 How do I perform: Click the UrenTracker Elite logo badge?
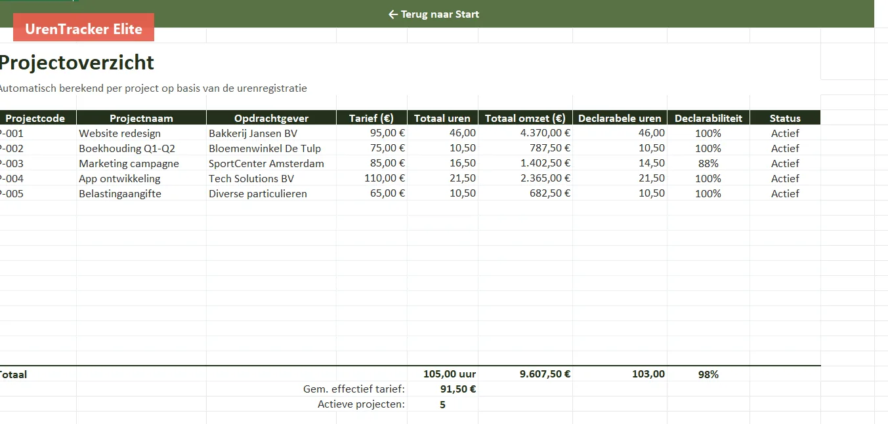point(83,29)
